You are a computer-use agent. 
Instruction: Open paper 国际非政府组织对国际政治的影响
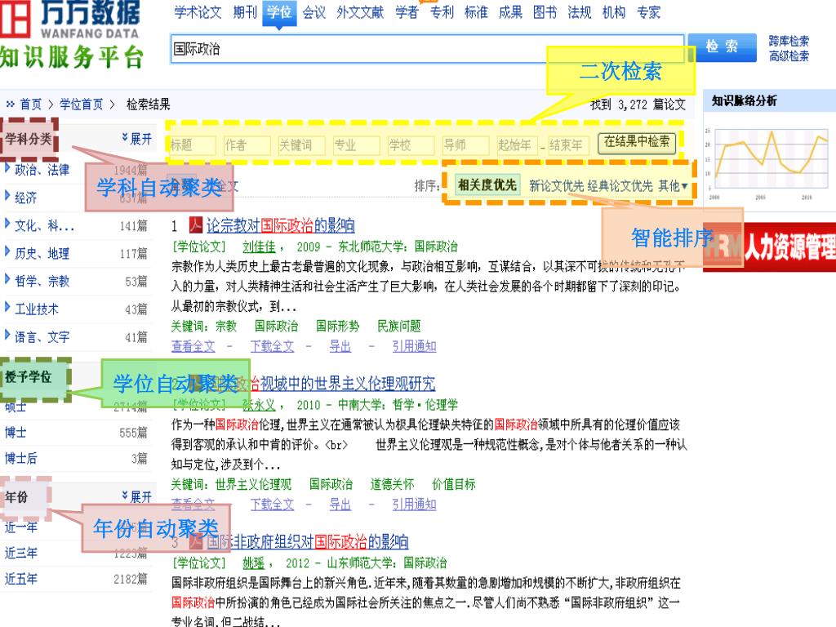point(307,542)
